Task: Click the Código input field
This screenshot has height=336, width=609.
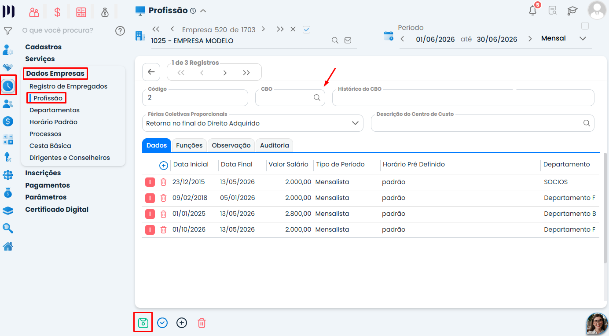Action: click(x=195, y=98)
